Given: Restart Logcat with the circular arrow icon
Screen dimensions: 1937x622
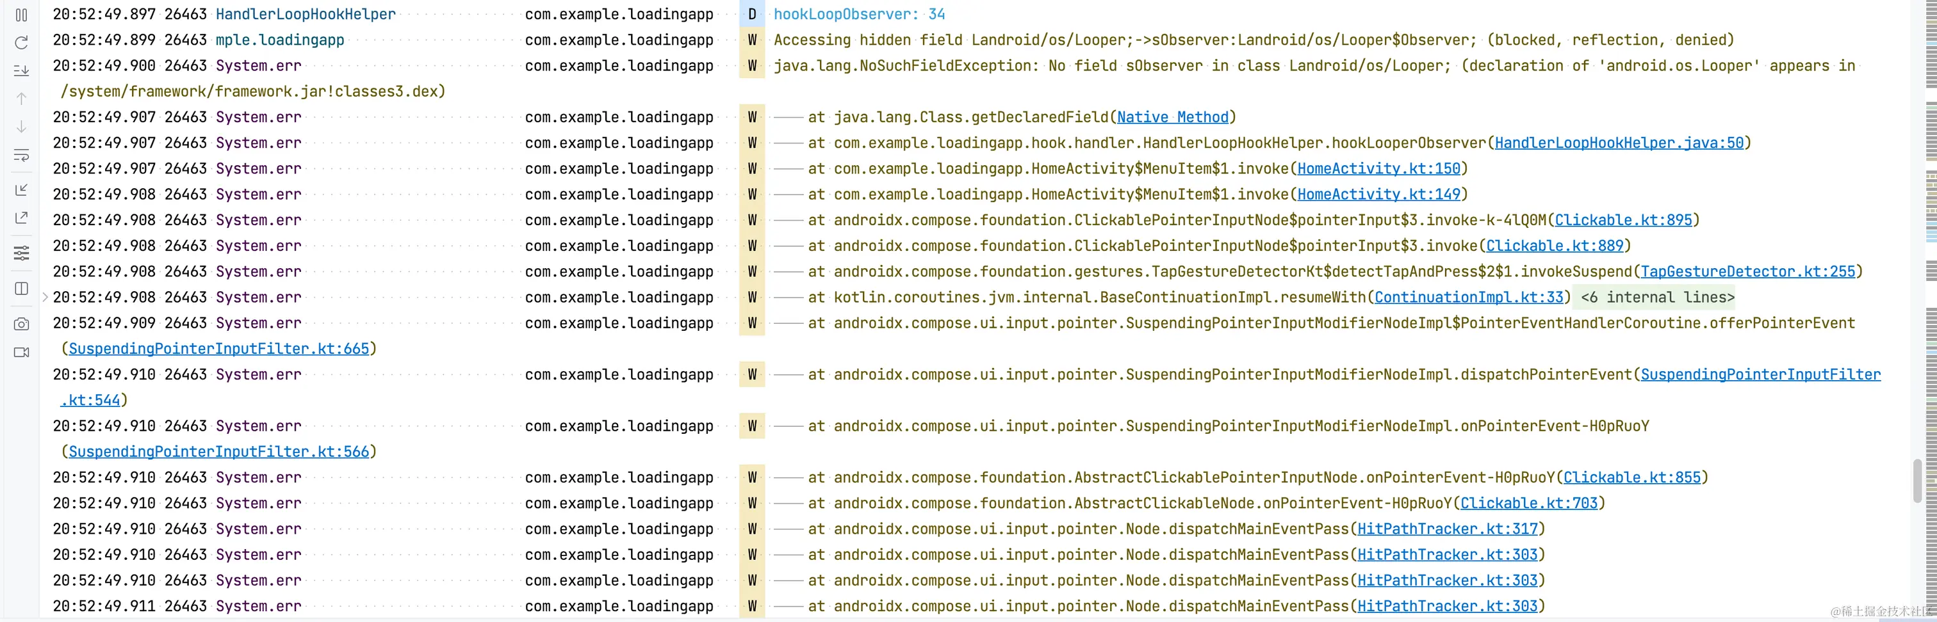Looking at the screenshot, I should coord(21,42).
